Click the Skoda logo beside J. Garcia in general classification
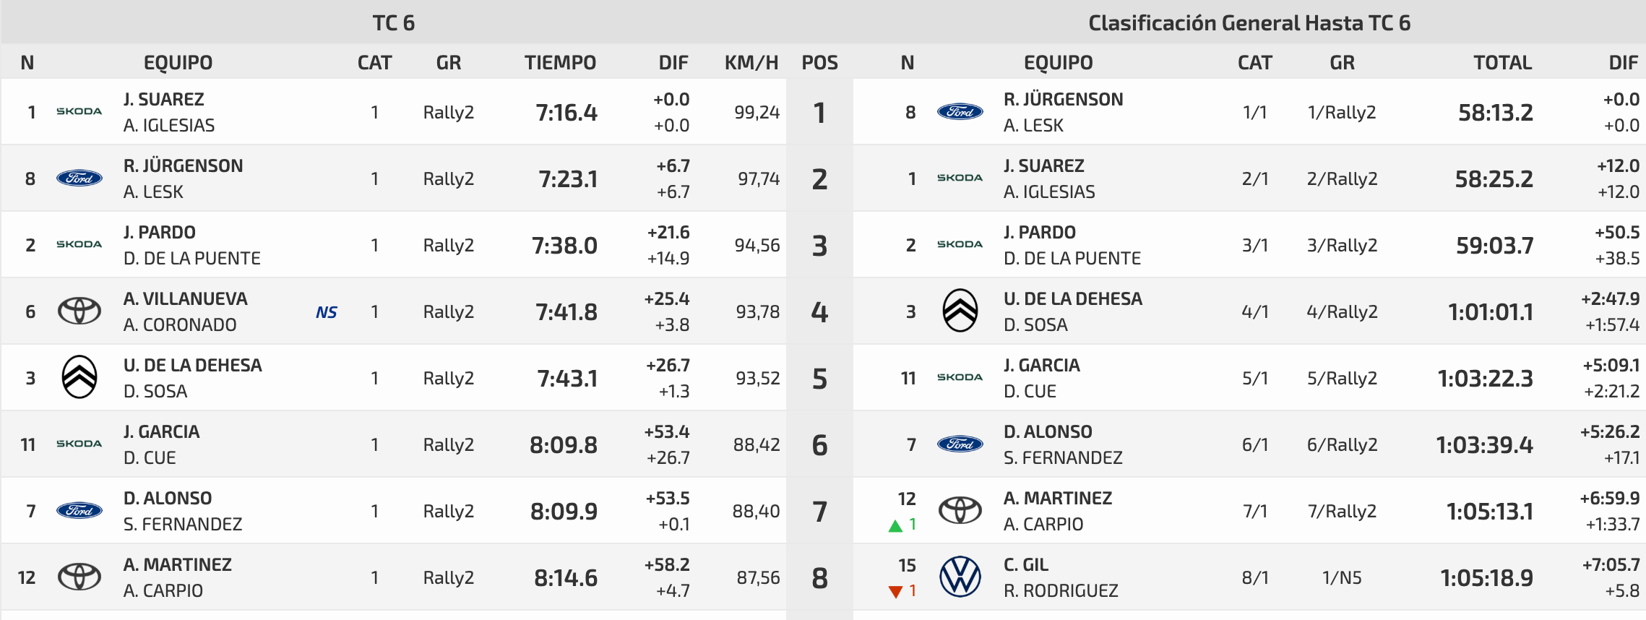 (x=960, y=377)
